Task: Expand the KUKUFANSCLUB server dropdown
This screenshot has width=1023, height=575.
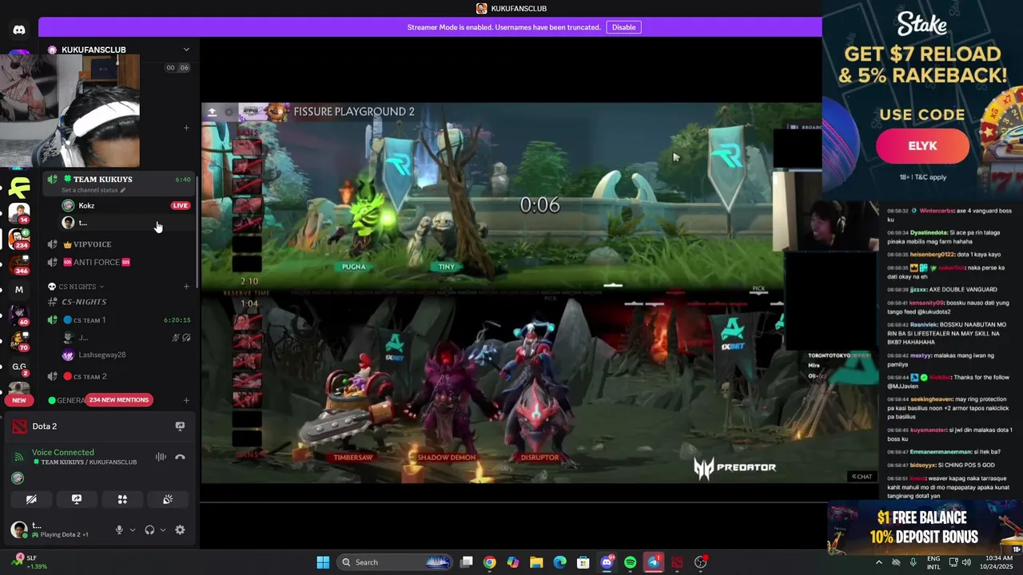Action: (x=186, y=50)
